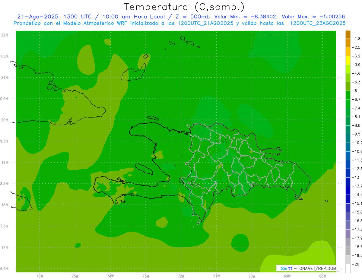Pick the green swatch between -6.7 and -7.4
Viewport: 362px width, 280px height.
(348, 104)
